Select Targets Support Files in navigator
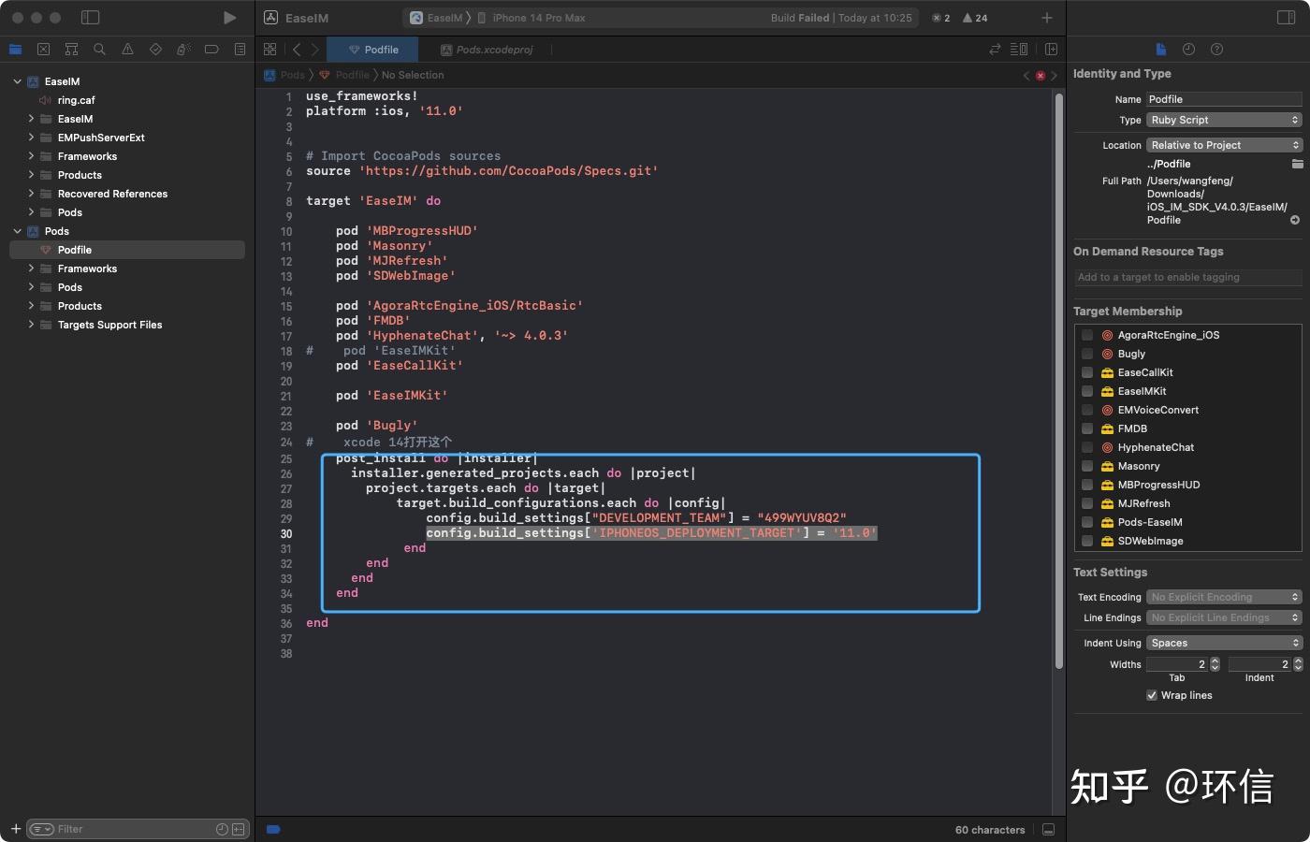 (109, 325)
